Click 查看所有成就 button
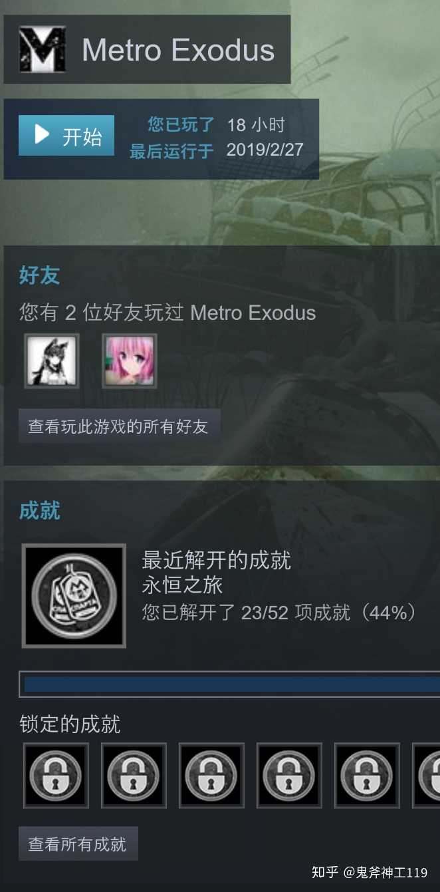The width and height of the screenshot is (440, 892). tap(78, 844)
